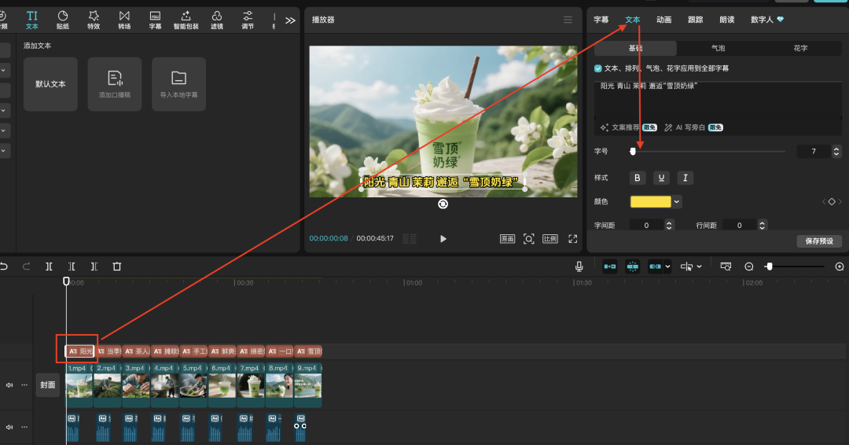Screen dimensions: 849x445
Task: Click the delete trash icon in timeline toolbar
Action: click(117, 267)
